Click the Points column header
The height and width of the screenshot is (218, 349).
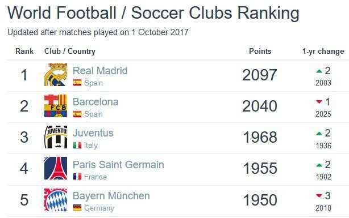coord(260,51)
